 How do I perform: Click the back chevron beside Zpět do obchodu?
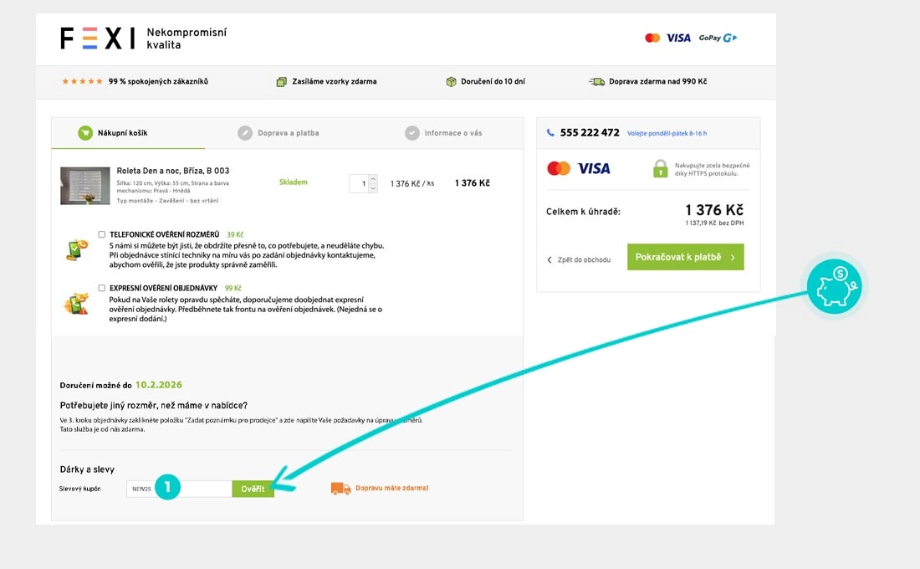point(549,259)
